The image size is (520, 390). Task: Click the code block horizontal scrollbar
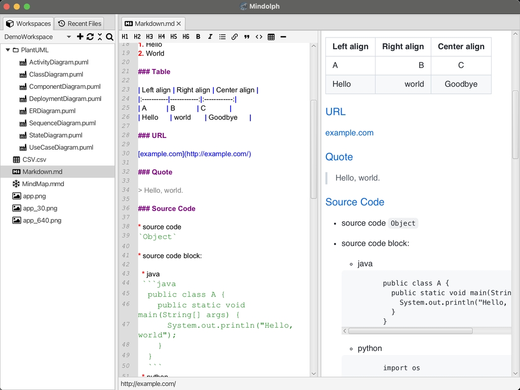click(410, 331)
